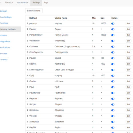Image resolution: width=133 pixels, height=133 pixels.
Task: Toggle Paypal status switch
Action: click(113, 58)
